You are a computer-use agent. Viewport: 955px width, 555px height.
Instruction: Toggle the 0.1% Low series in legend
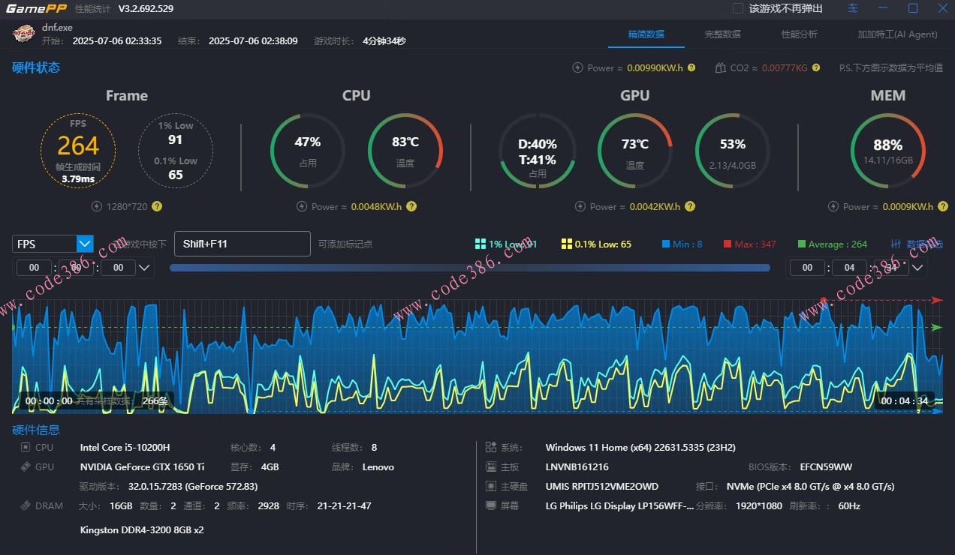pyautogui.click(x=596, y=244)
